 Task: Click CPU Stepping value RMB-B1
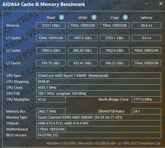(x=99, y=82)
